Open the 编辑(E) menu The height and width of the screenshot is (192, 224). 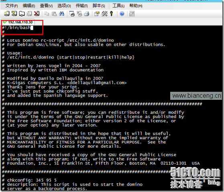point(29,6)
